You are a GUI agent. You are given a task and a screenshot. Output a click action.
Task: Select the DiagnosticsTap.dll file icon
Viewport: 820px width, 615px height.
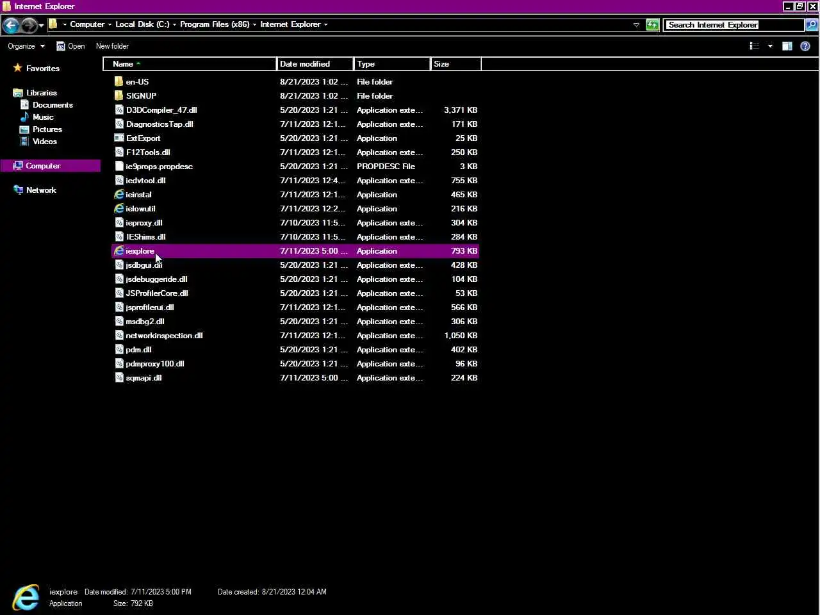click(119, 124)
